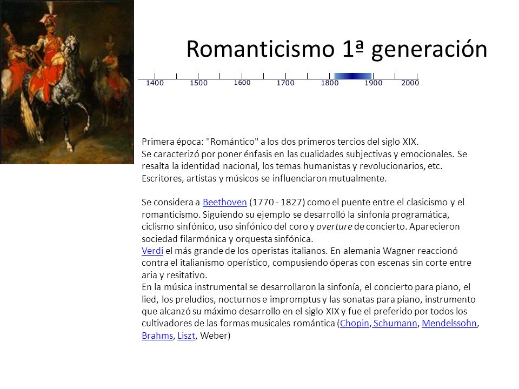Image resolution: width=519 pixels, height=389 pixels.
Task: Click the line "aria y resitativo."
Action: 175,275
